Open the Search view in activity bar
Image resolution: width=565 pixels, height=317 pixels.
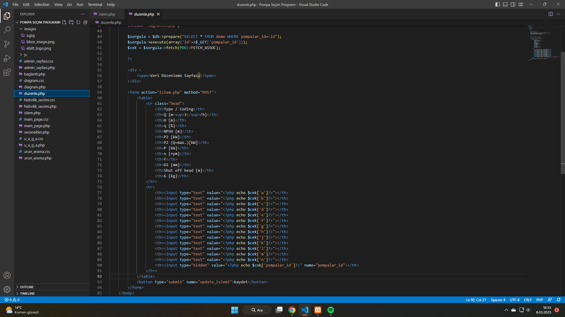(7, 30)
